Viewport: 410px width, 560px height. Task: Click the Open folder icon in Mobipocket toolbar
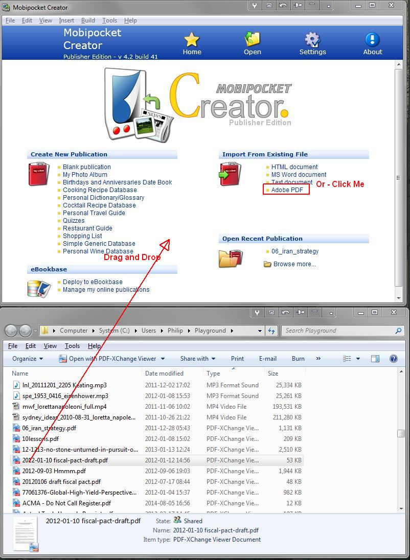click(252, 39)
